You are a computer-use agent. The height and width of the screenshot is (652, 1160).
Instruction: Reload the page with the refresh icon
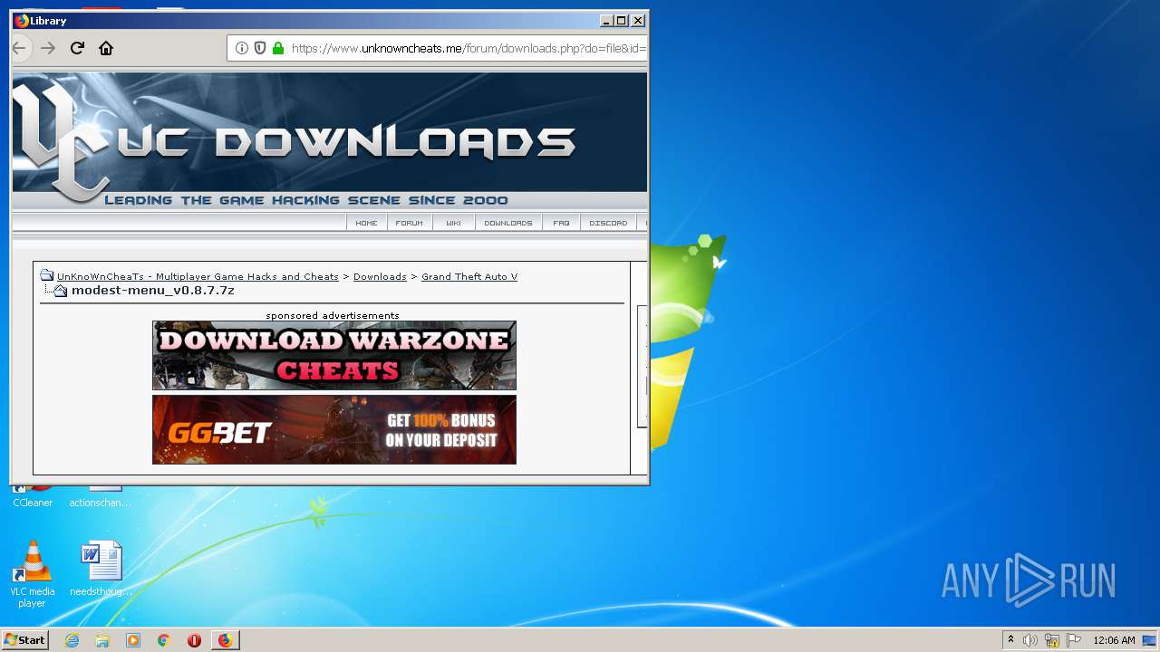click(77, 48)
